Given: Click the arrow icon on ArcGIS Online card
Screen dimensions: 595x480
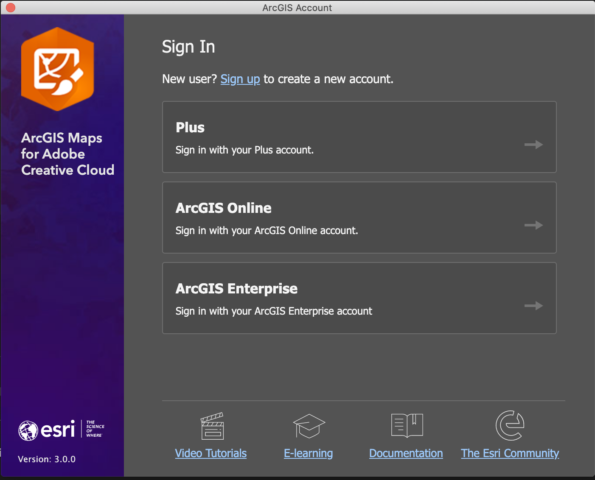Looking at the screenshot, I should [533, 225].
